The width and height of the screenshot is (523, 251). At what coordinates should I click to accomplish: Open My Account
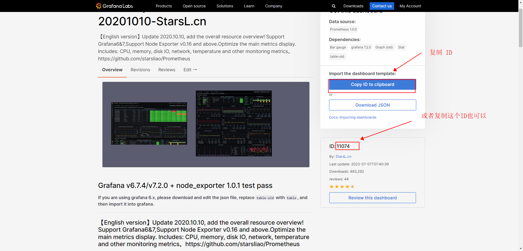click(x=410, y=6)
